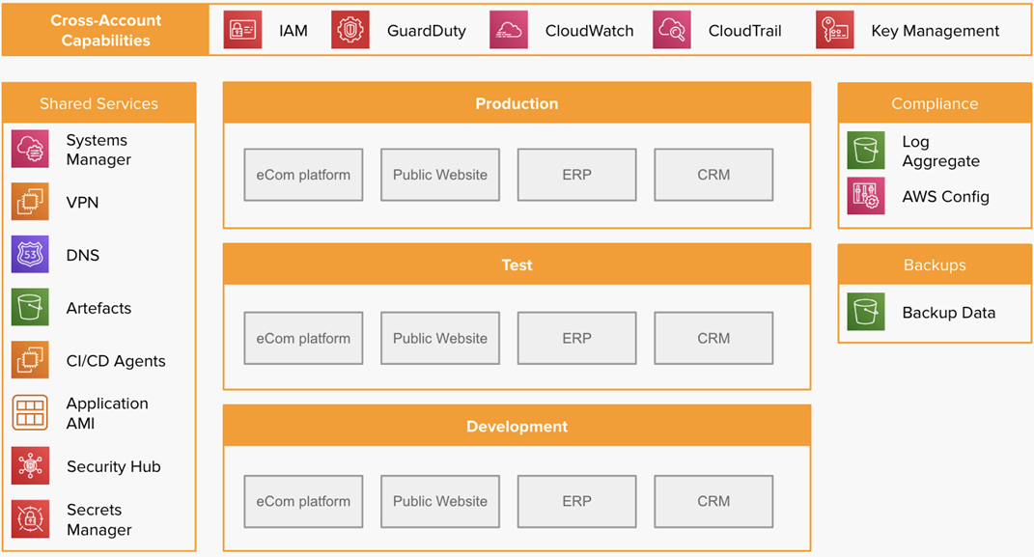Click the CloudWatch cloud icon
The width and height of the screenshot is (1034, 557).
click(509, 30)
